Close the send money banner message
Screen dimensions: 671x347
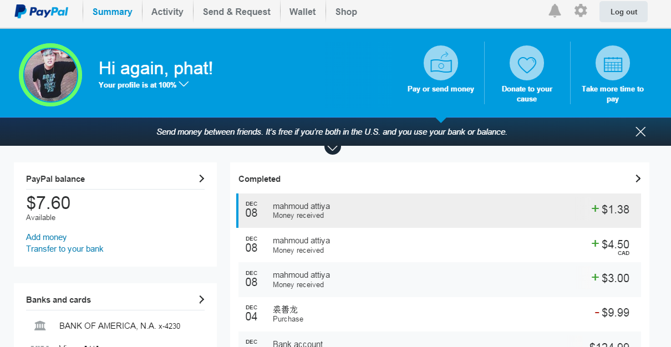[x=640, y=132]
